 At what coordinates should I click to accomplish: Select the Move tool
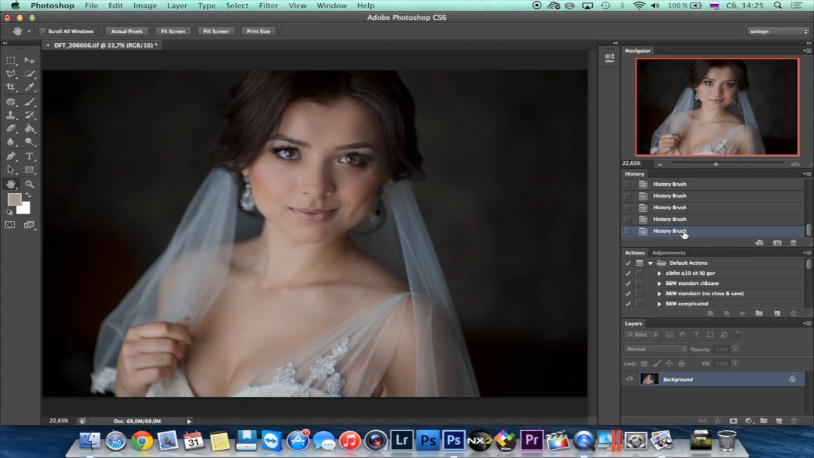[29, 60]
